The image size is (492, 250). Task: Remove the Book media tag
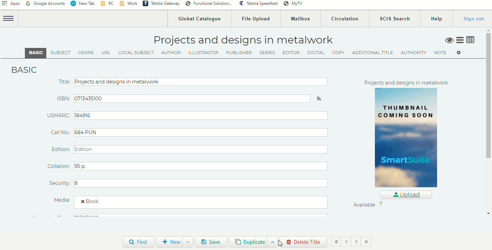click(x=83, y=201)
